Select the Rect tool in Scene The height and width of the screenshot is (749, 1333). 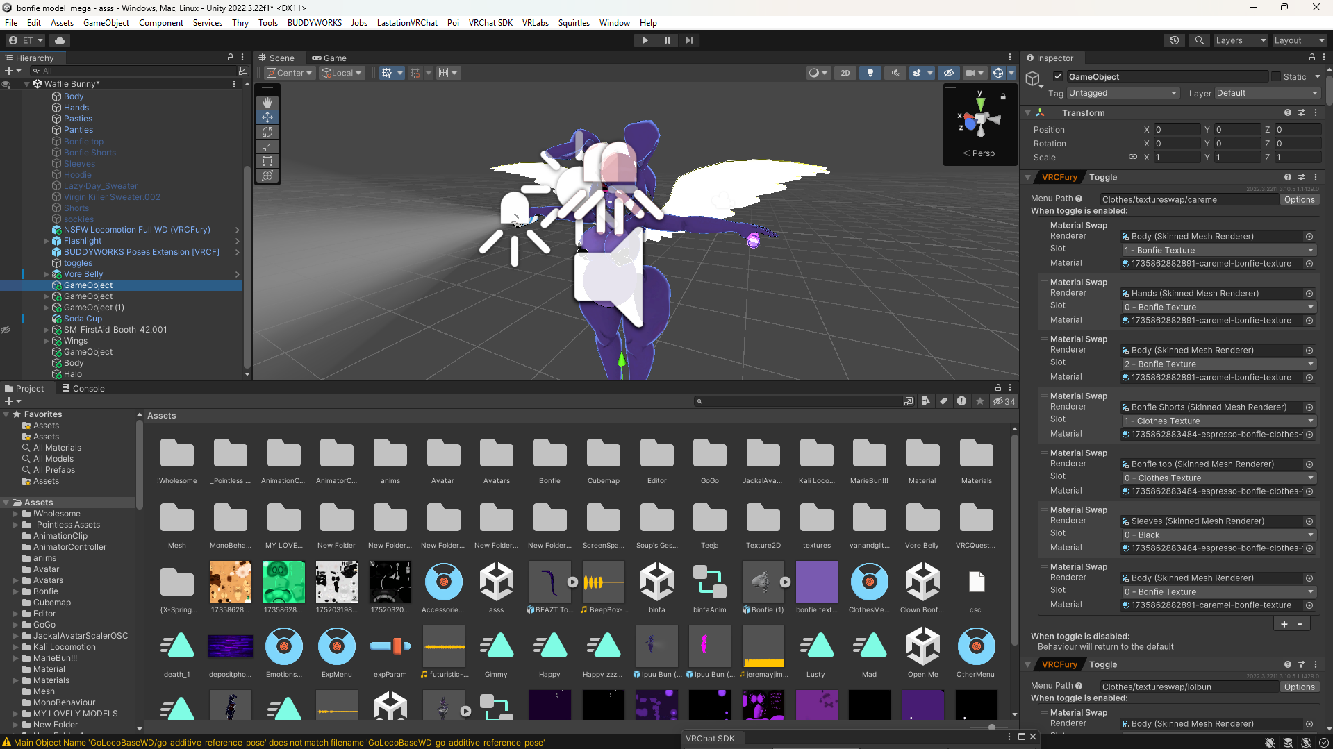[x=267, y=161]
